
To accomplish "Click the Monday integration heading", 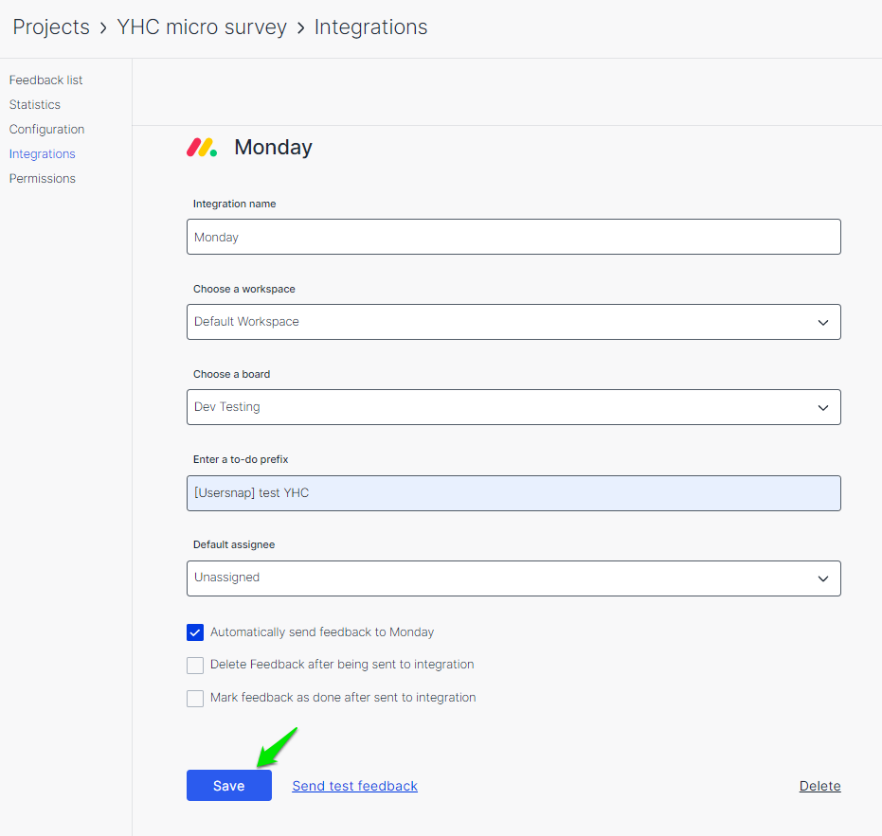I will click(x=273, y=148).
